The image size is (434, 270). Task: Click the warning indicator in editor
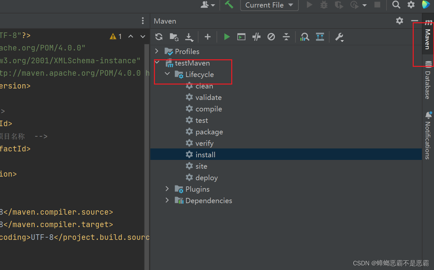pyautogui.click(x=116, y=36)
